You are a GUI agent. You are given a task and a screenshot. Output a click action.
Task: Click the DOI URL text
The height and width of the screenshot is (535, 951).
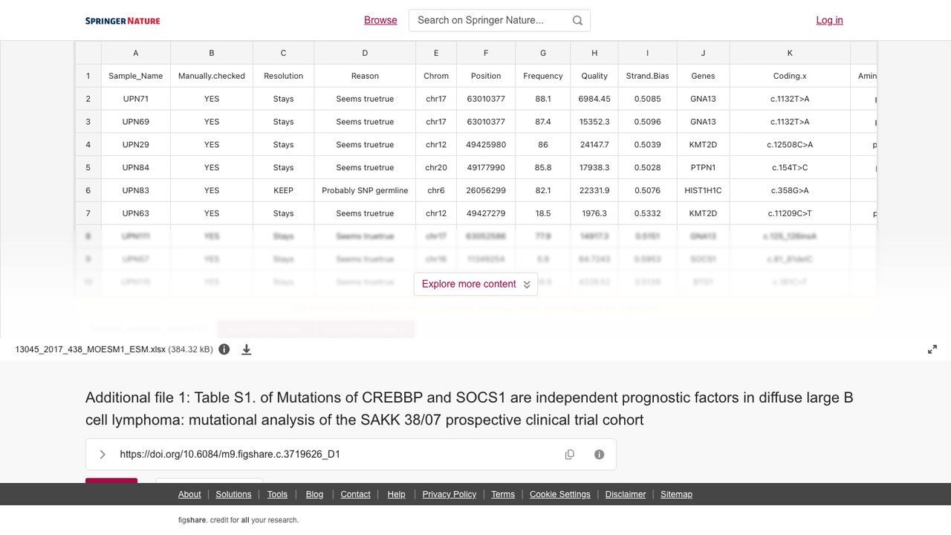pos(230,455)
